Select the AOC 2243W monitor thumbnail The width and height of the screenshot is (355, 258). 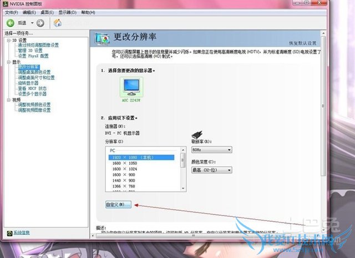click(x=131, y=87)
